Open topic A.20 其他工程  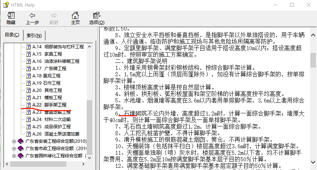(x=47, y=90)
